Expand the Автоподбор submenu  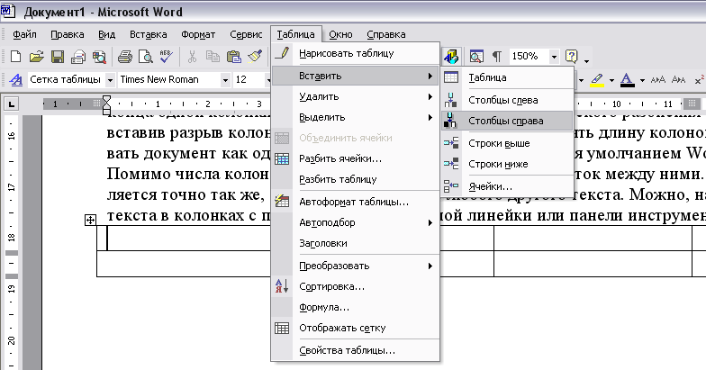point(355,223)
